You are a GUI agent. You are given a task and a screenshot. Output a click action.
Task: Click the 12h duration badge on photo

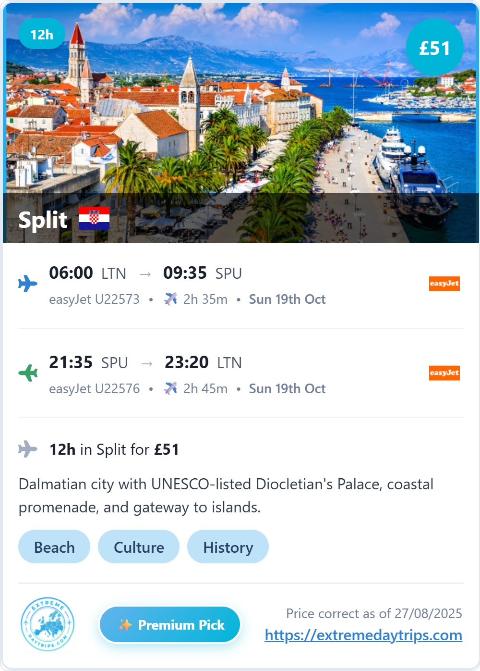[42, 34]
